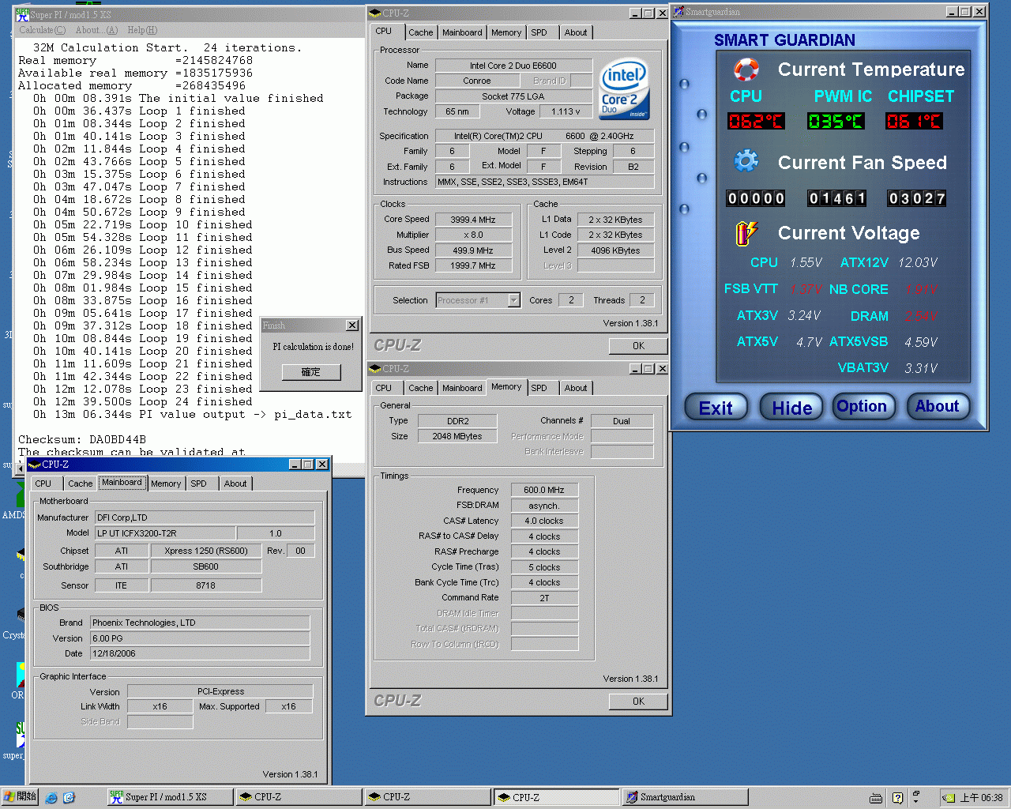
Task: Click the chipset field 'Xpress 1250 (RS600)'
Action: point(206,551)
